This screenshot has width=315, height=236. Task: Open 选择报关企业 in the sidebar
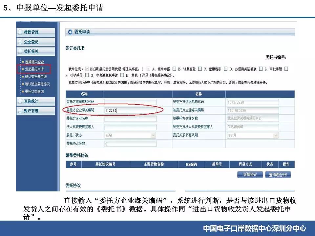(34, 62)
